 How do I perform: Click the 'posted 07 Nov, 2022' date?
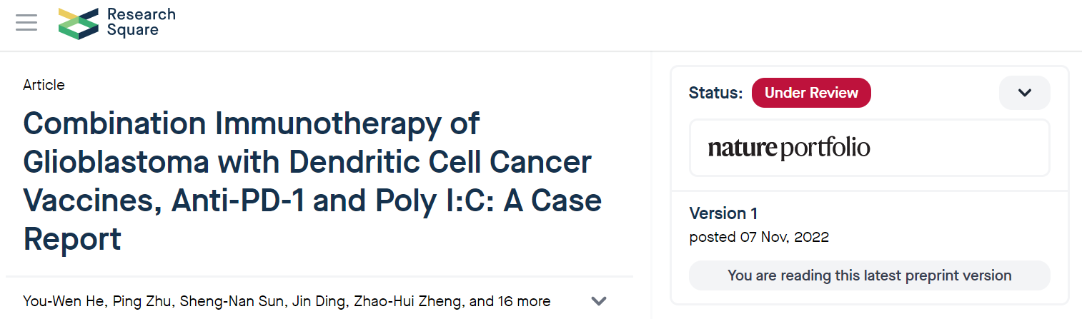tap(759, 237)
